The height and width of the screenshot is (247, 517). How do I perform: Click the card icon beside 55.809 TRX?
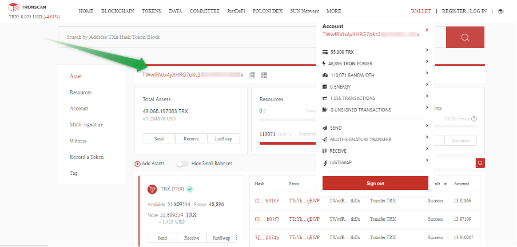coord(325,52)
